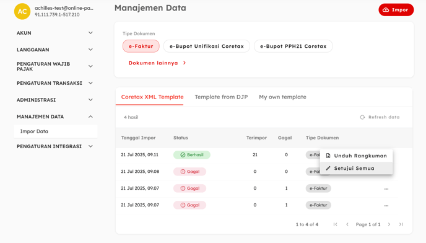Expand the AKUN sidebar section

(55, 33)
